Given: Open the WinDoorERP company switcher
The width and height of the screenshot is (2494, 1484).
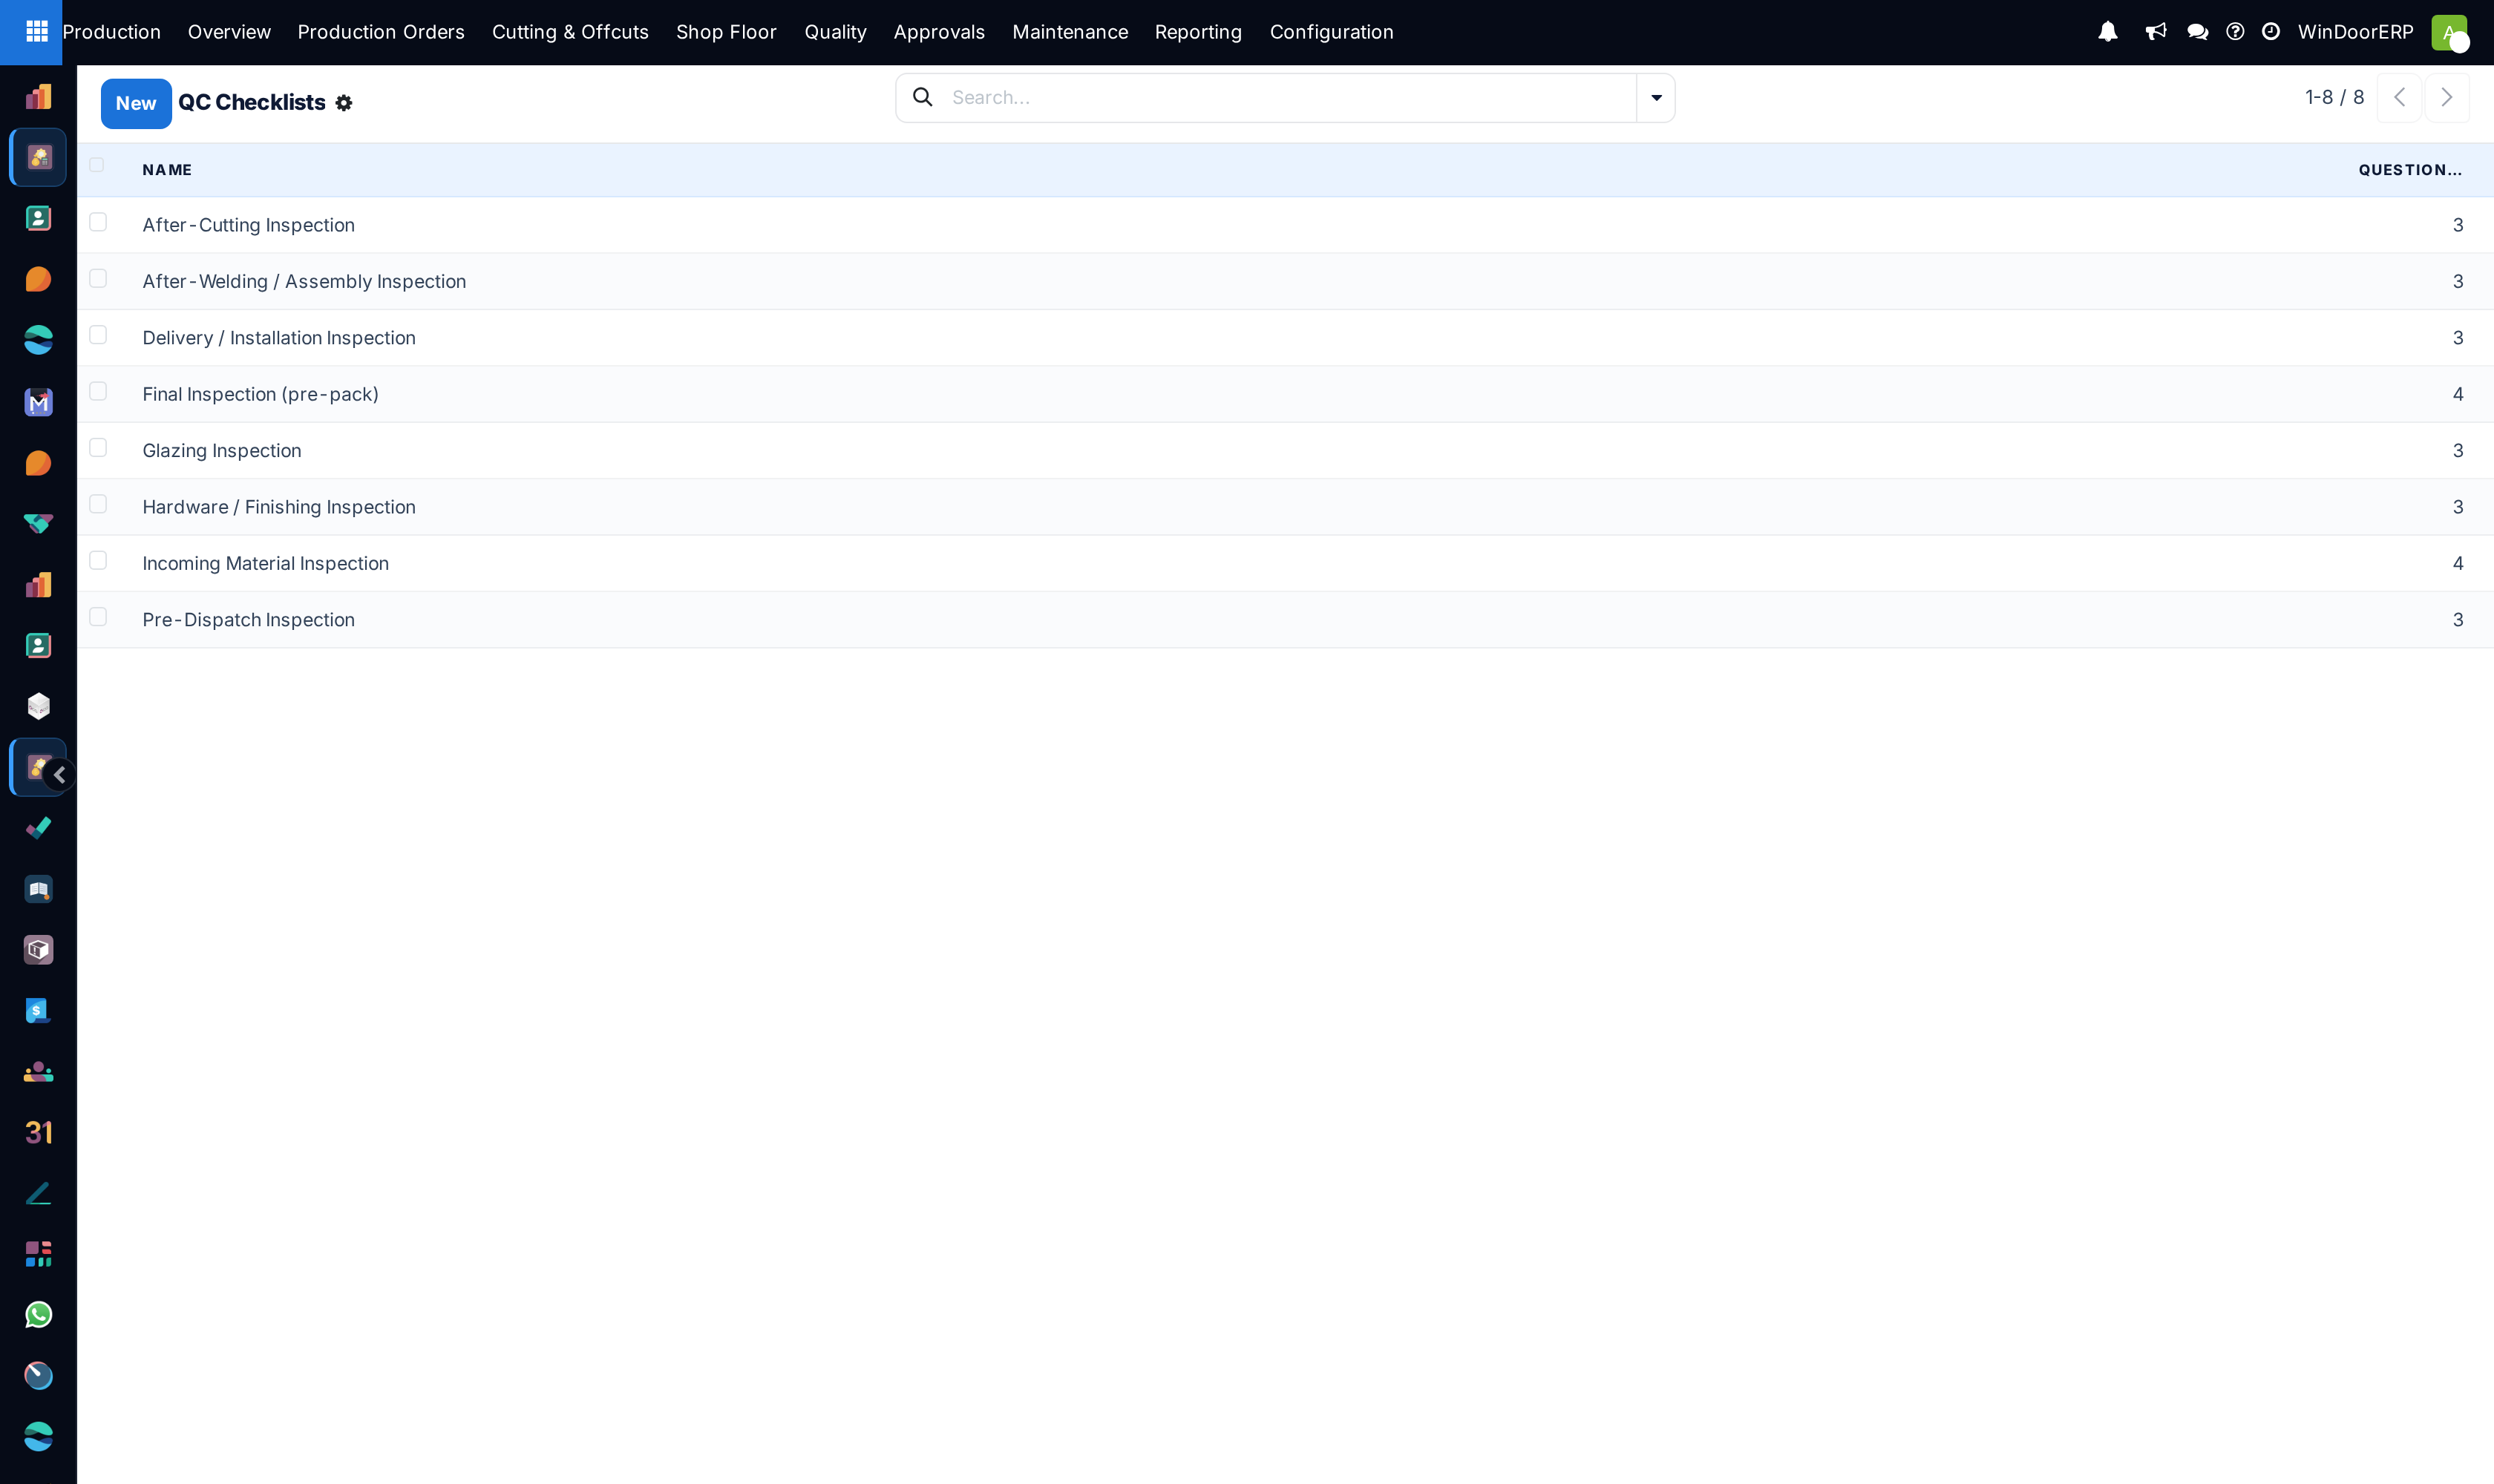Looking at the screenshot, I should pos(2355,32).
